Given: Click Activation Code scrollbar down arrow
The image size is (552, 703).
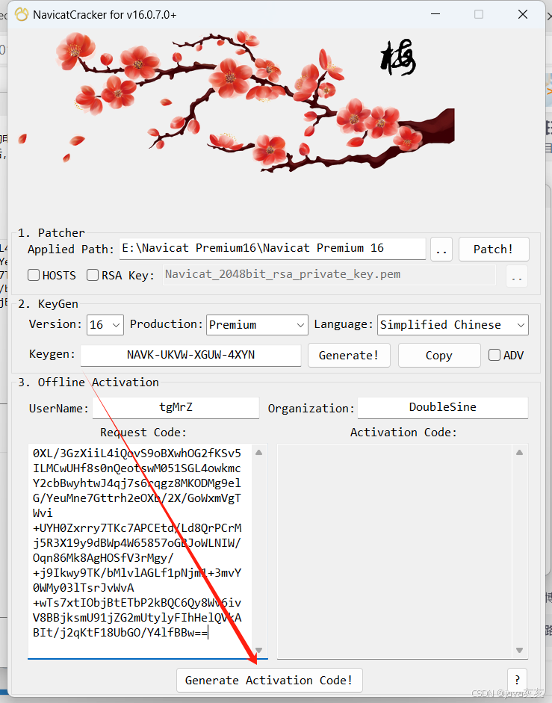Looking at the screenshot, I should (519, 650).
